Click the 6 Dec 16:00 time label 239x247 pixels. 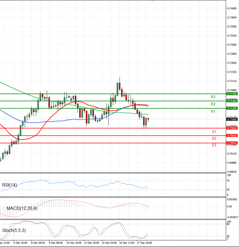(20, 243)
